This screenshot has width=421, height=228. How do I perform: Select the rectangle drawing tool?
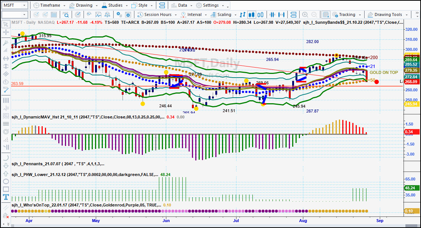5,189
